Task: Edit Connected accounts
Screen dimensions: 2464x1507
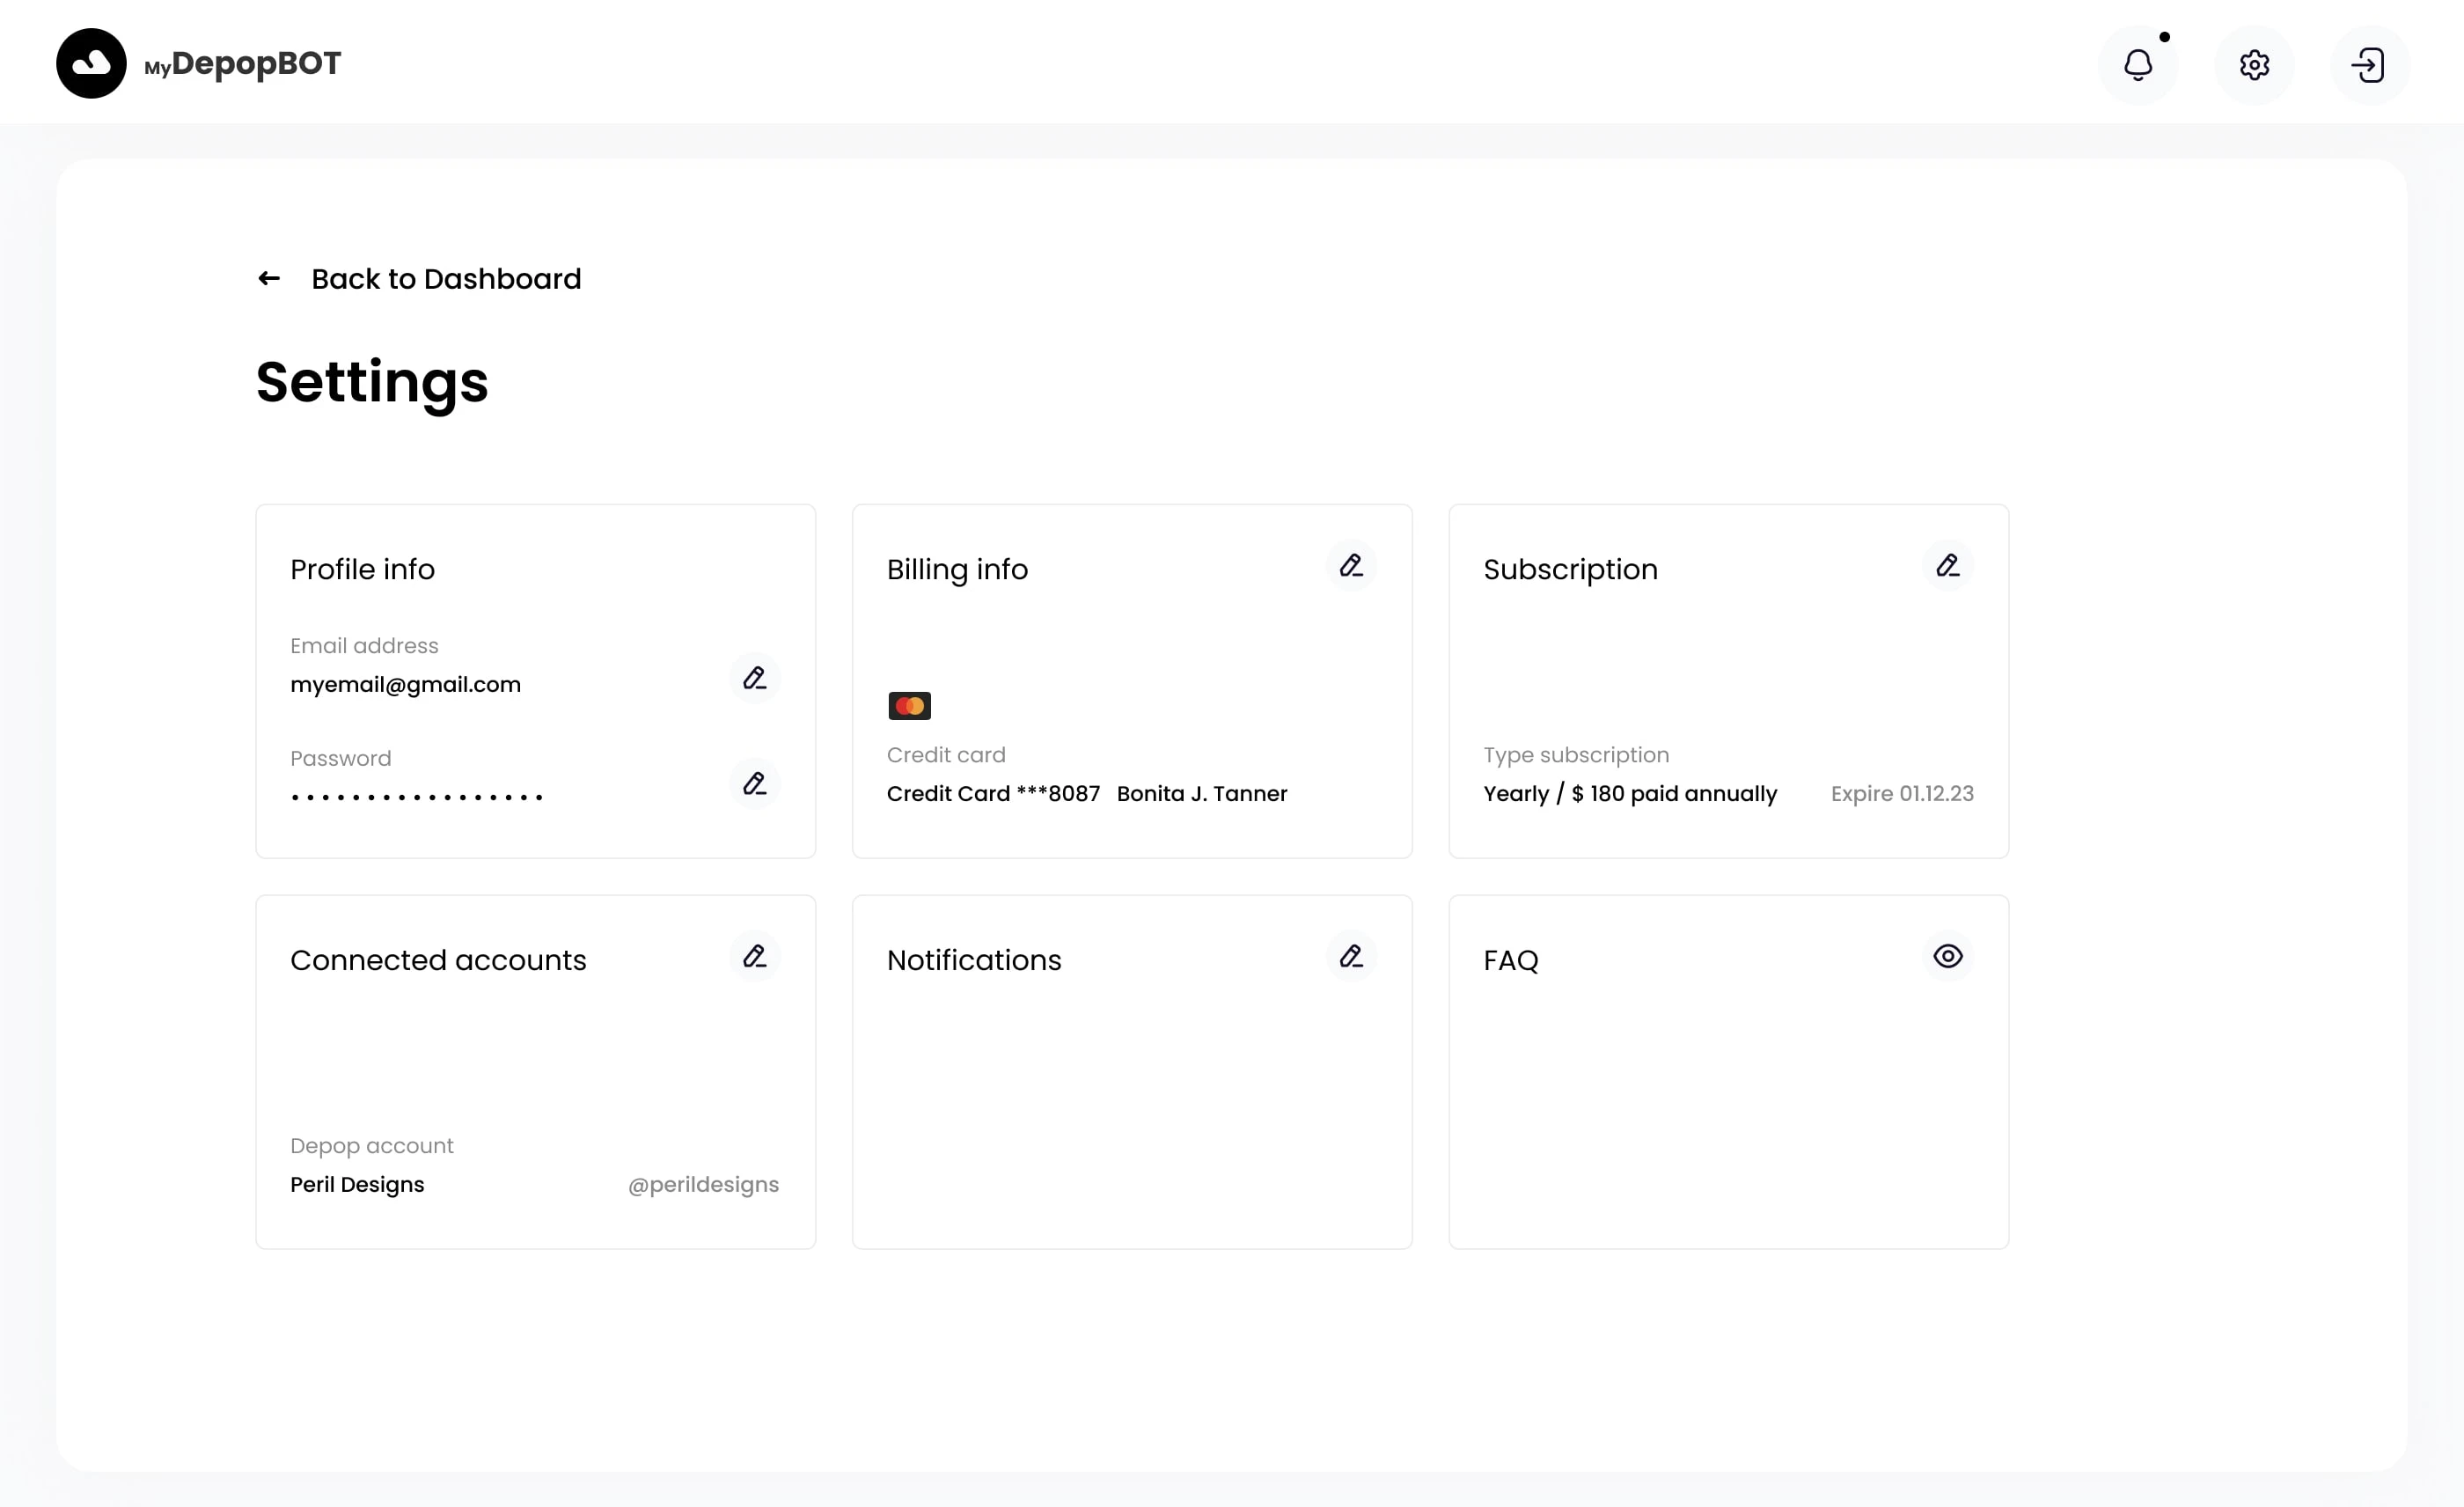Action: coord(754,956)
